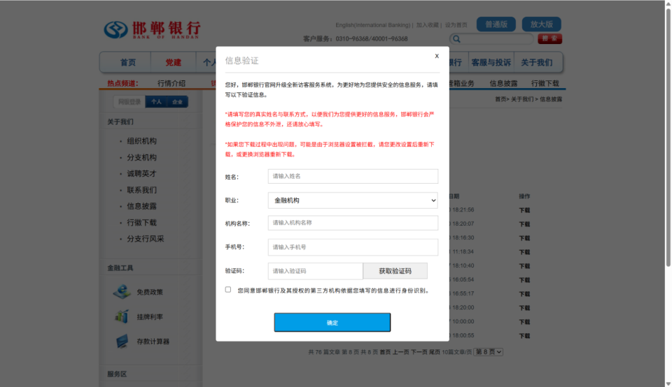
Task: Close the 信息验证 dialog with the x
Action: [x=437, y=56]
